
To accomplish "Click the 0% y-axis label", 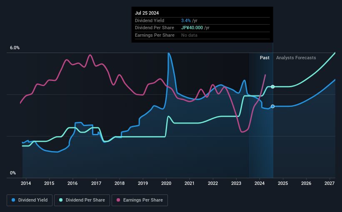I will pos(13,173).
